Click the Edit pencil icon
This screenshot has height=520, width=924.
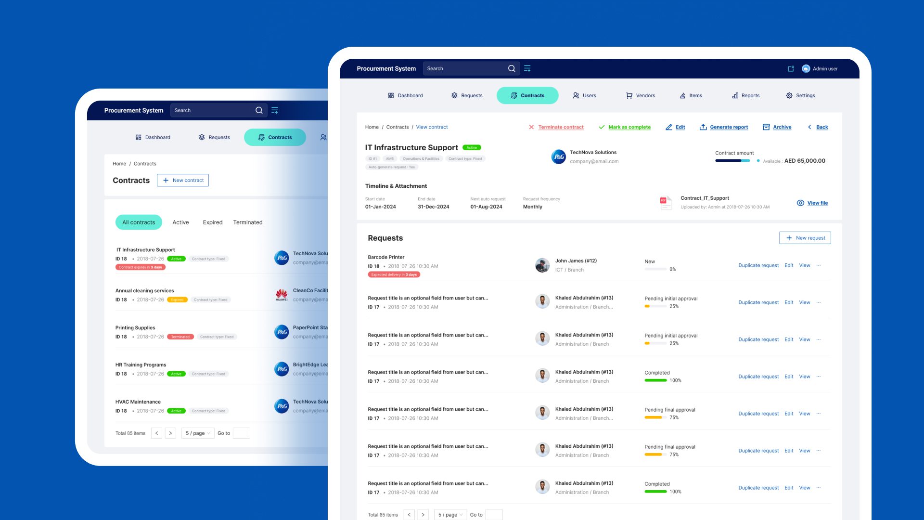coord(669,127)
